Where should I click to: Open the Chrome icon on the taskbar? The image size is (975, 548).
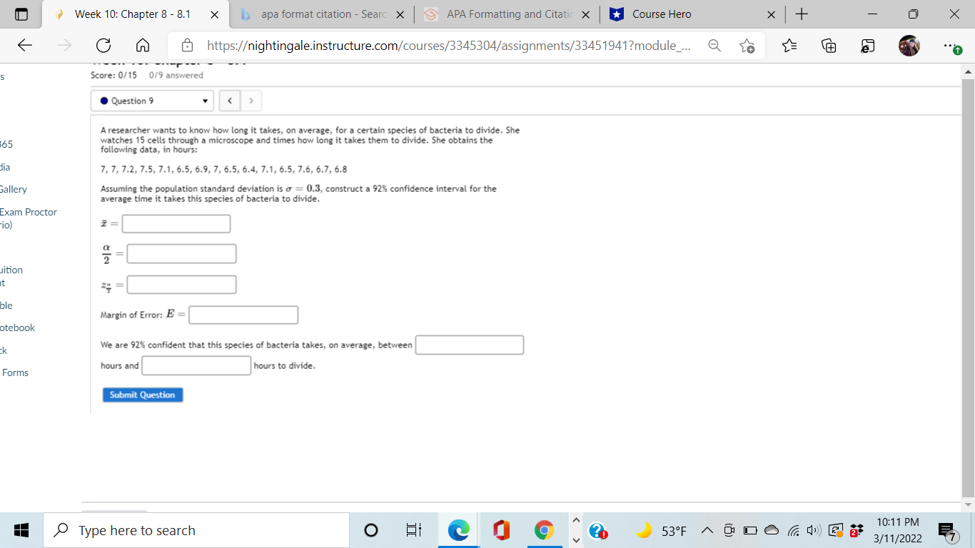tap(545, 530)
